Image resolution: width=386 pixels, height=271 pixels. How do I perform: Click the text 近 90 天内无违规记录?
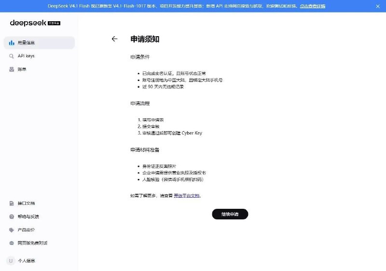click(163, 87)
